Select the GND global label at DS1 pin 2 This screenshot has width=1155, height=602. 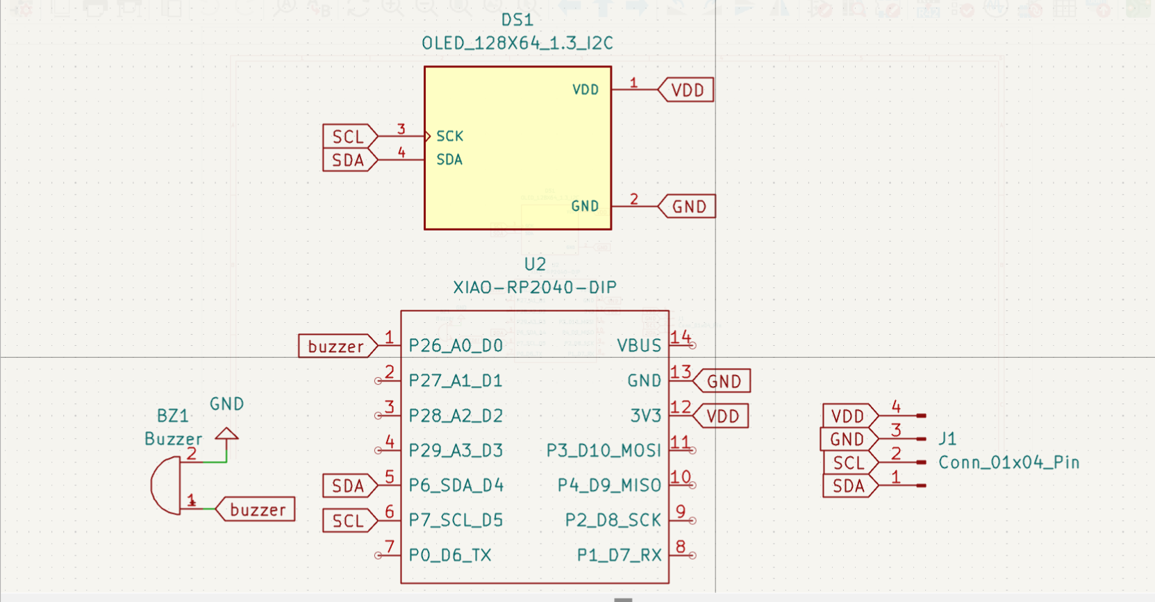[x=687, y=206]
